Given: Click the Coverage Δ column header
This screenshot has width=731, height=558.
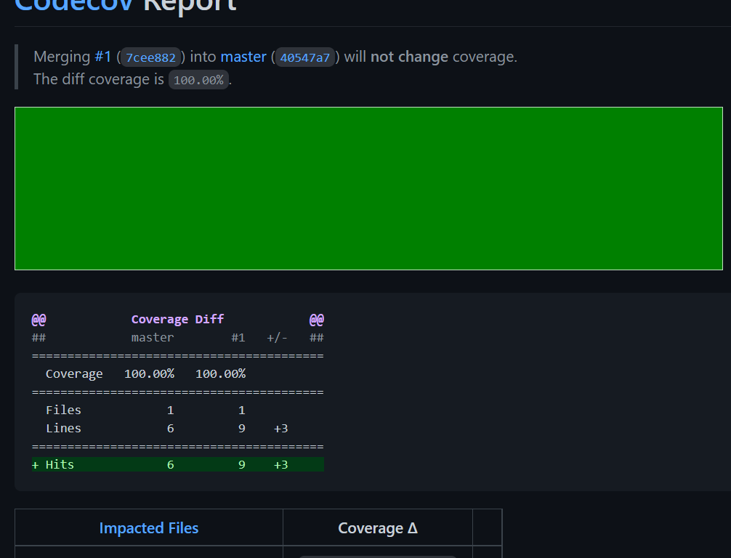Looking at the screenshot, I should [377, 528].
